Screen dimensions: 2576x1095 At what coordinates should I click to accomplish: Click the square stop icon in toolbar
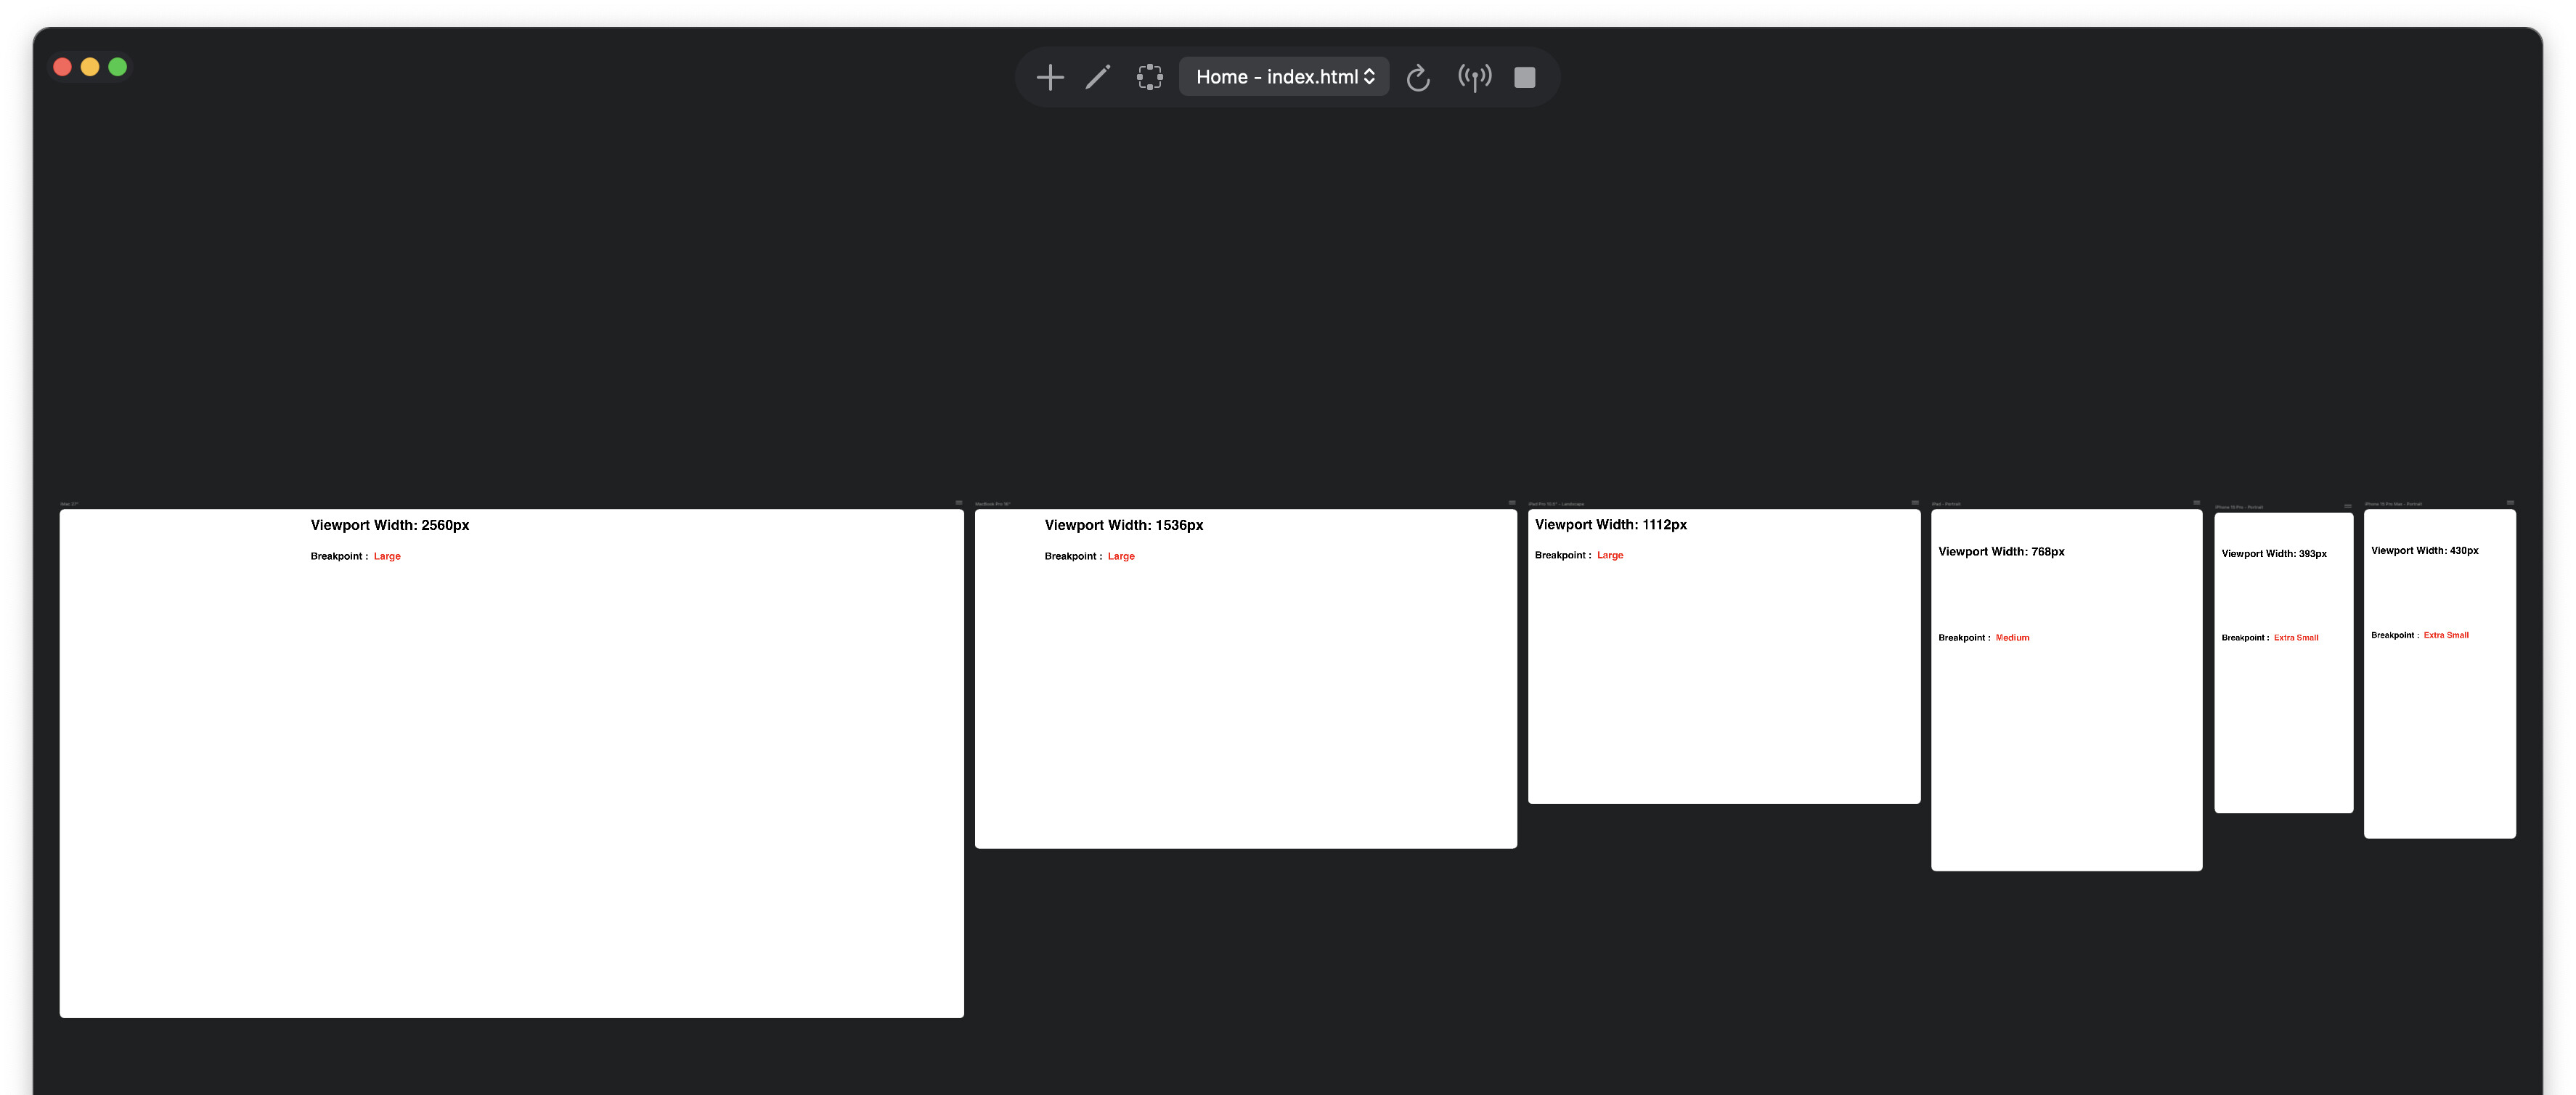click(x=1524, y=77)
